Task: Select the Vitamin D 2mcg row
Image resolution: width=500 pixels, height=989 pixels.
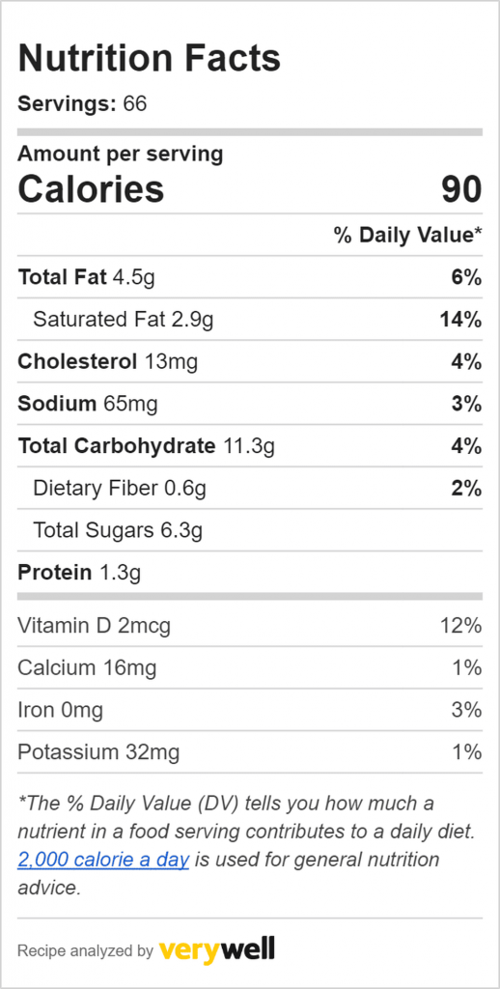Action: 250,625
